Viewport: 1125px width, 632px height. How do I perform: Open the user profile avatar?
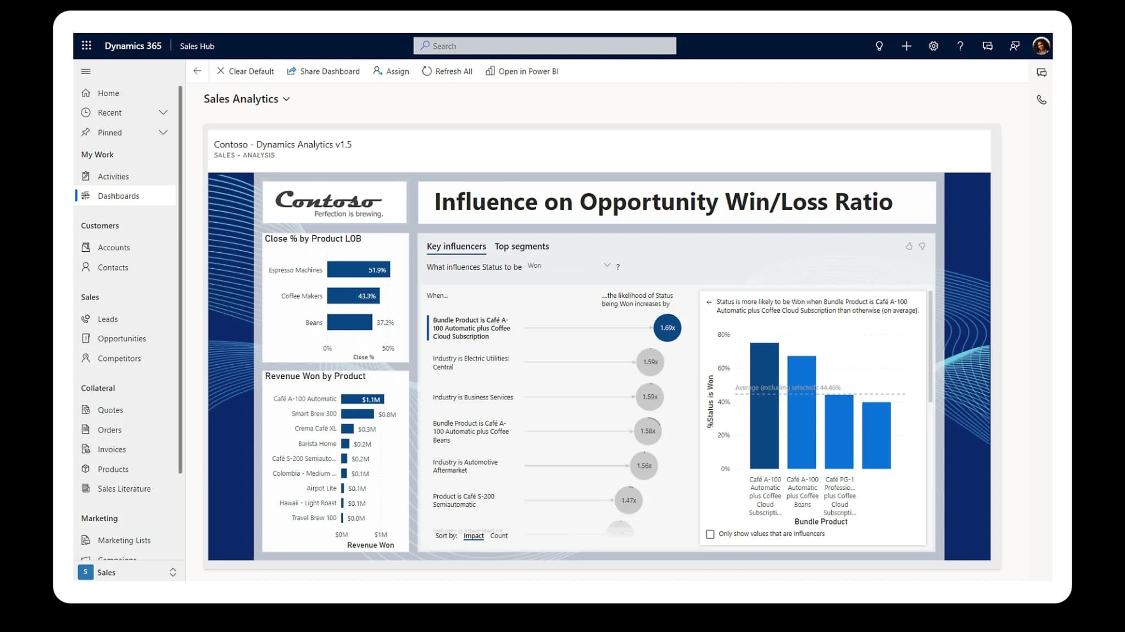tap(1041, 46)
